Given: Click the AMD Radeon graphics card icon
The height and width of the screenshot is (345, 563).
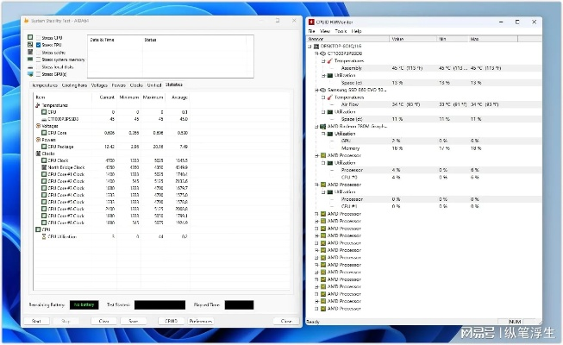Looking at the screenshot, I should [x=321, y=126].
